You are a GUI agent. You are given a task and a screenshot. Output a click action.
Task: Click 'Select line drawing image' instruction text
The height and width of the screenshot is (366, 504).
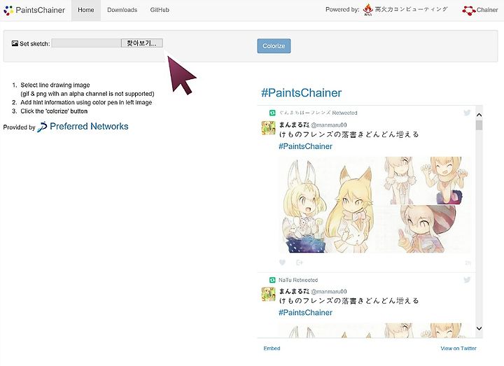pos(55,85)
